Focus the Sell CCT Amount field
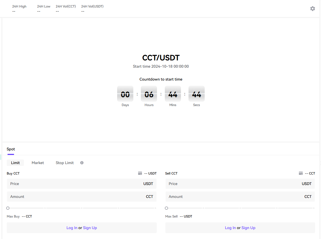This screenshot has height=239, width=321. click(240, 197)
